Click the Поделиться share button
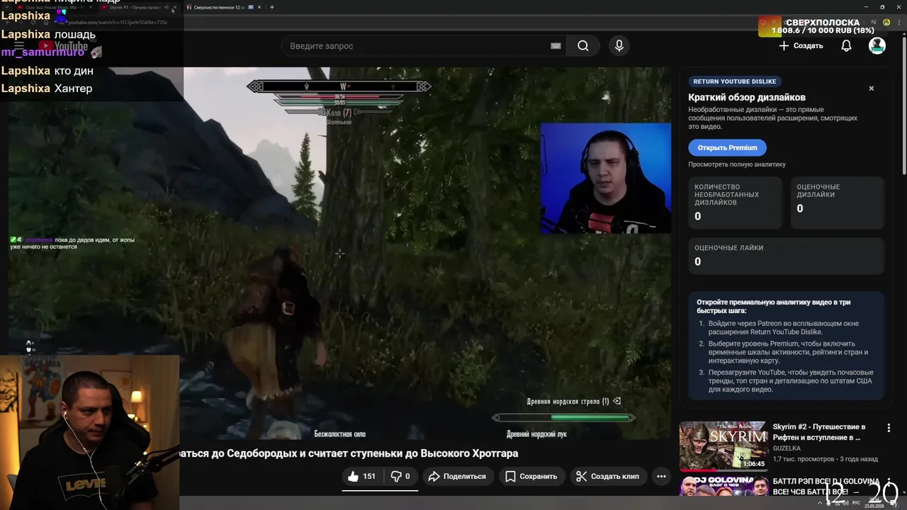This screenshot has width=907, height=510. (458, 477)
